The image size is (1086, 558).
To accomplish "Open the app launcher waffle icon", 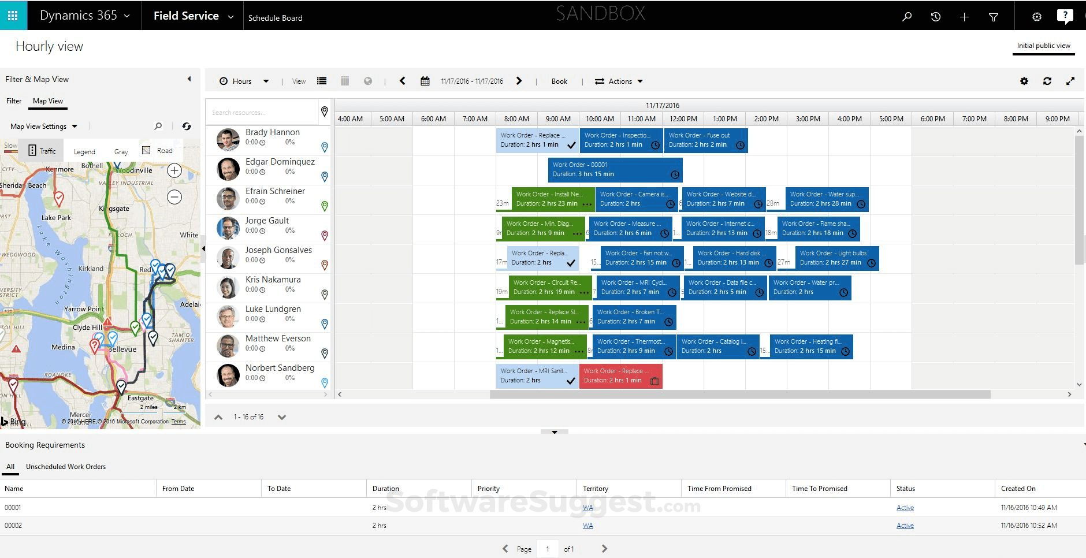I will tap(12, 15).
